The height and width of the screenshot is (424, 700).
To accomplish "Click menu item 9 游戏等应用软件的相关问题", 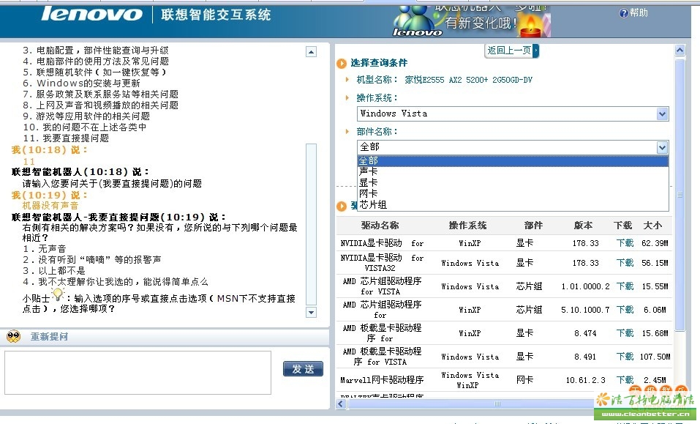I will click(86, 116).
